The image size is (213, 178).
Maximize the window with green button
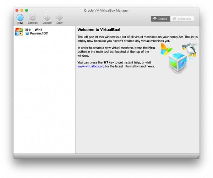click(x=27, y=10)
